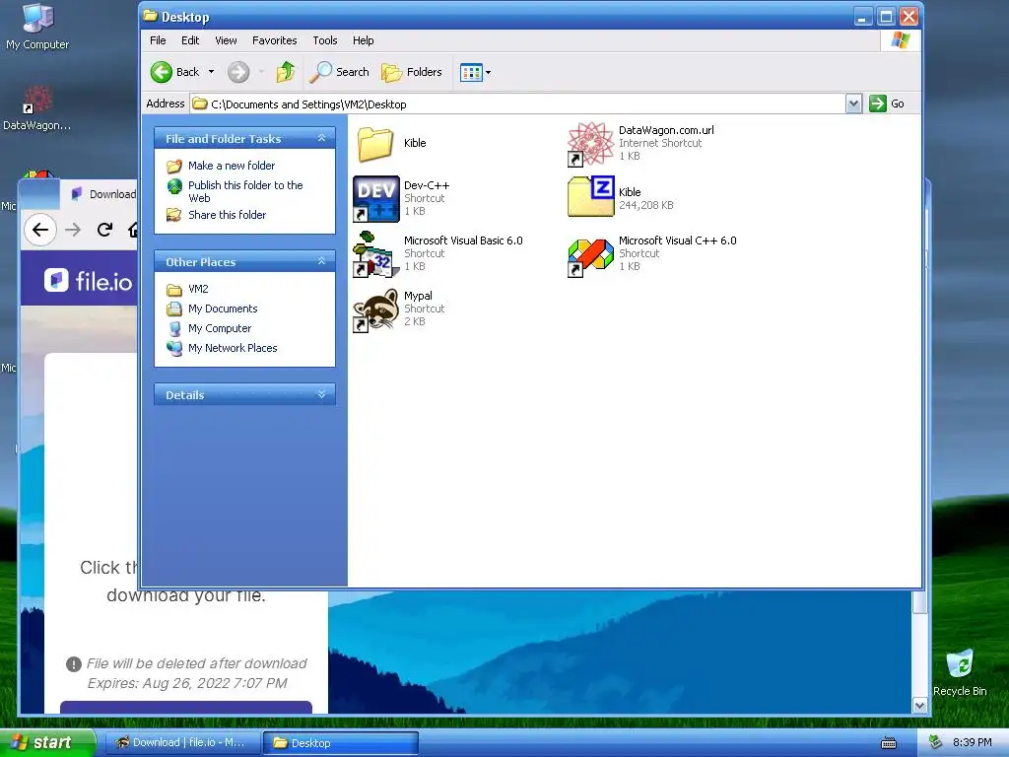Expand the Details panel

pos(322,394)
